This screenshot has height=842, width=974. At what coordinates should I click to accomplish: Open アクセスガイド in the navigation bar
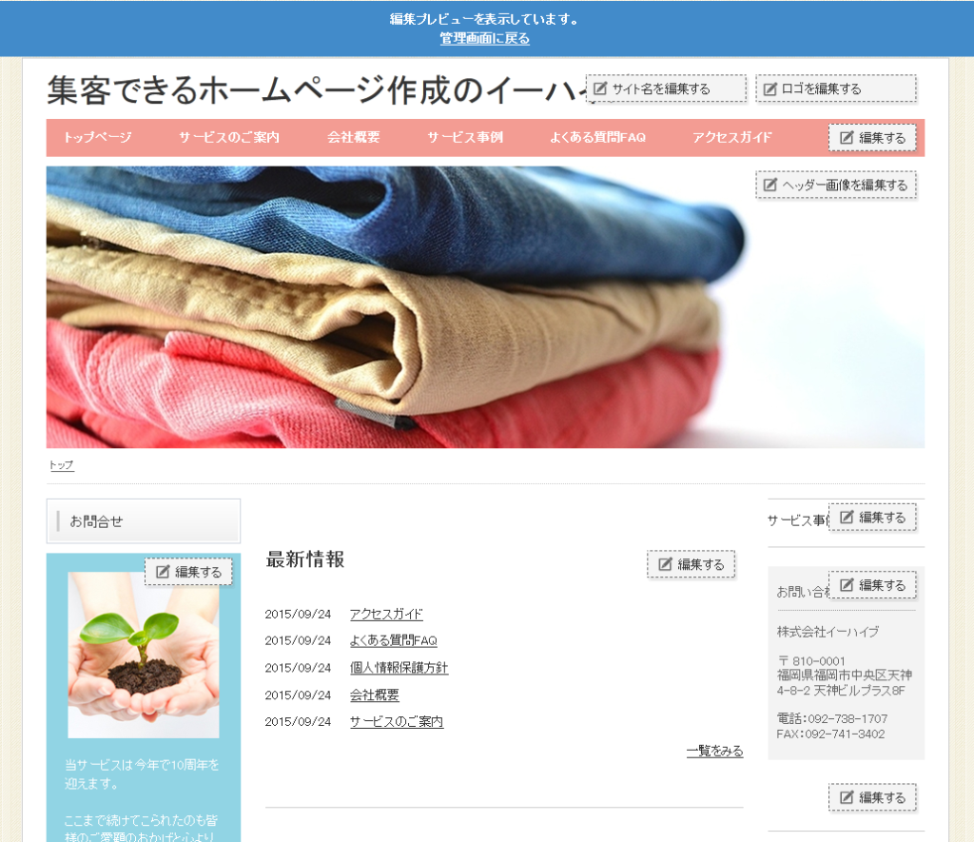tap(732, 138)
